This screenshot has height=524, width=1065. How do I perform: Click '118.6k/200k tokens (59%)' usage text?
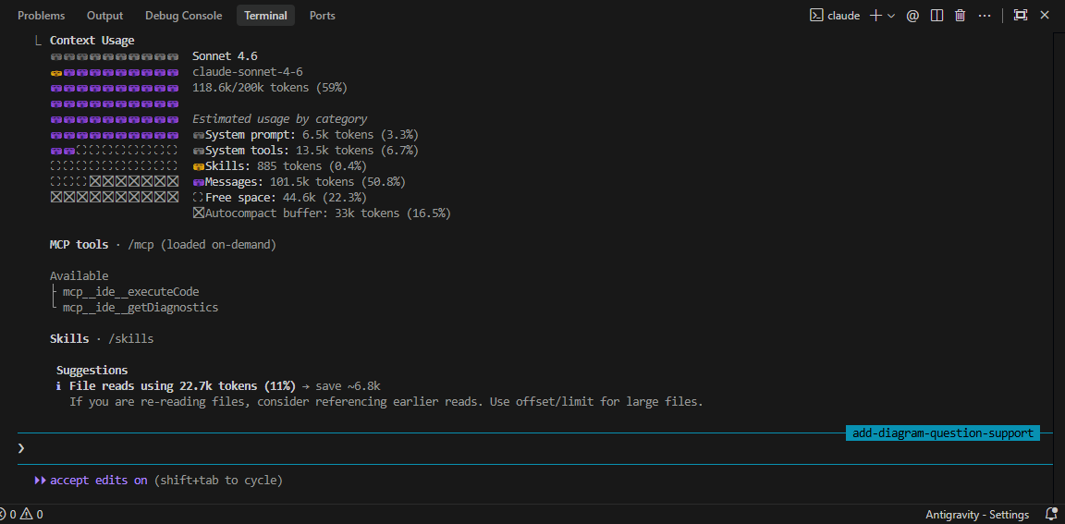270,88
